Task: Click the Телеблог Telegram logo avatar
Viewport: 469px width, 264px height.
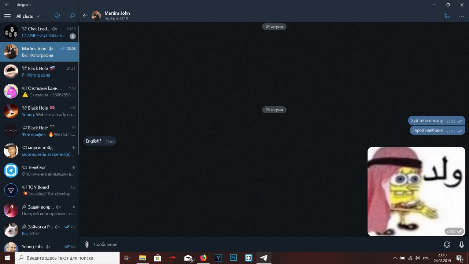Action: (x=11, y=170)
